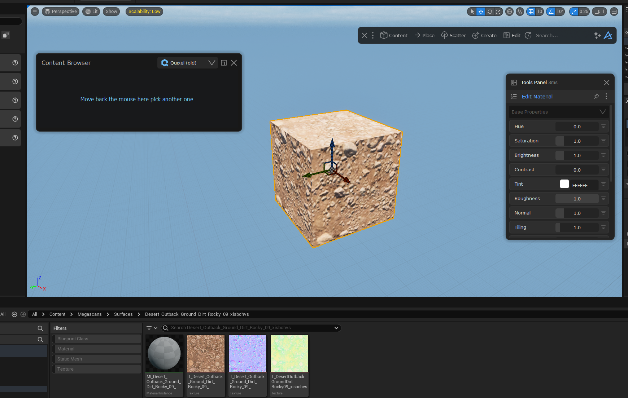Click the hamburger viewport options menu

coord(35,12)
